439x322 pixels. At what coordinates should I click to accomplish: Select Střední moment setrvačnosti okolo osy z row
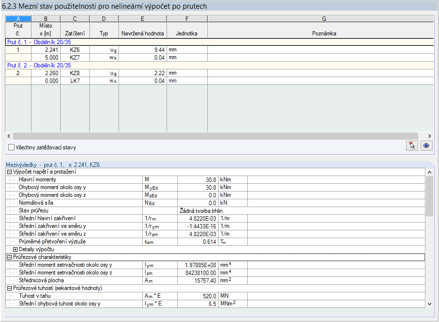pos(215,273)
